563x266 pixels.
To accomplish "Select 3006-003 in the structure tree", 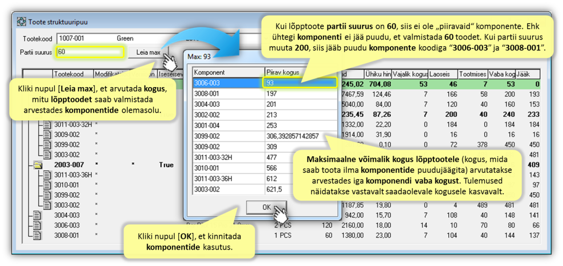I will pos(67,226).
